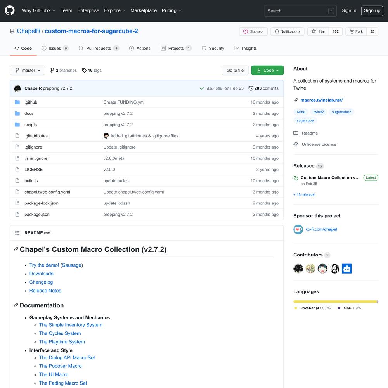This screenshot has width=388, height=388.
Task: Click the scripts folder icon
Action: (17, 125)
